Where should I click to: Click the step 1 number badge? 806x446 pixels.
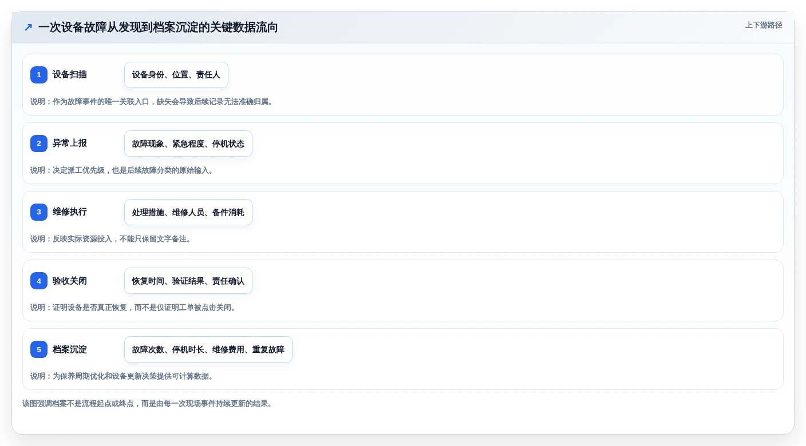point(39,75)
